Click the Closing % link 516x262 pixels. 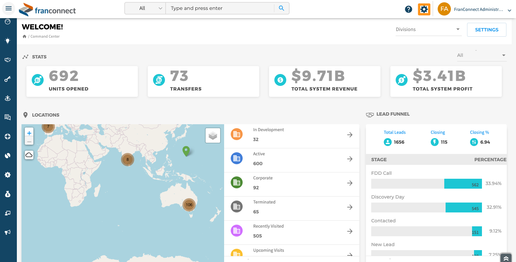click(x=479, y=132)
